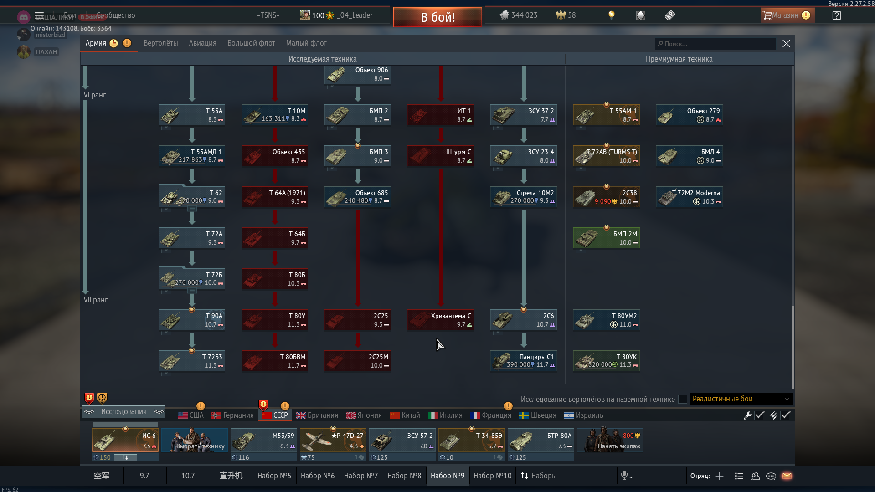Expand the group fold under Т-72Б

192,291
